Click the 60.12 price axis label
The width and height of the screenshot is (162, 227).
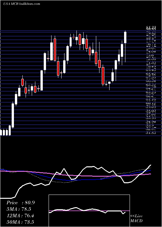[x=151, y=103]
